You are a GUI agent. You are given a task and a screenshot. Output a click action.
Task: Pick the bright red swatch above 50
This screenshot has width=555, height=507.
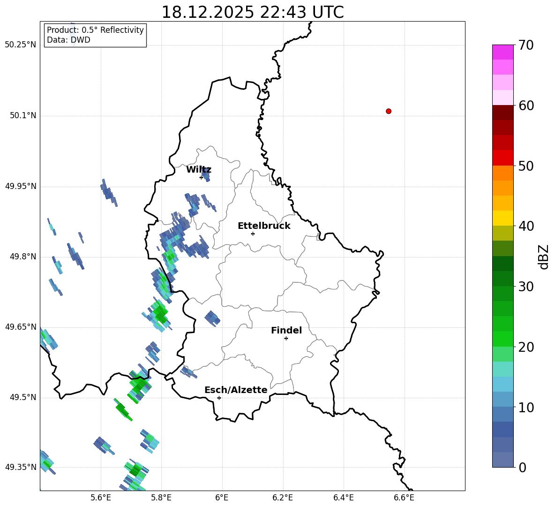(x=502, y=158)
